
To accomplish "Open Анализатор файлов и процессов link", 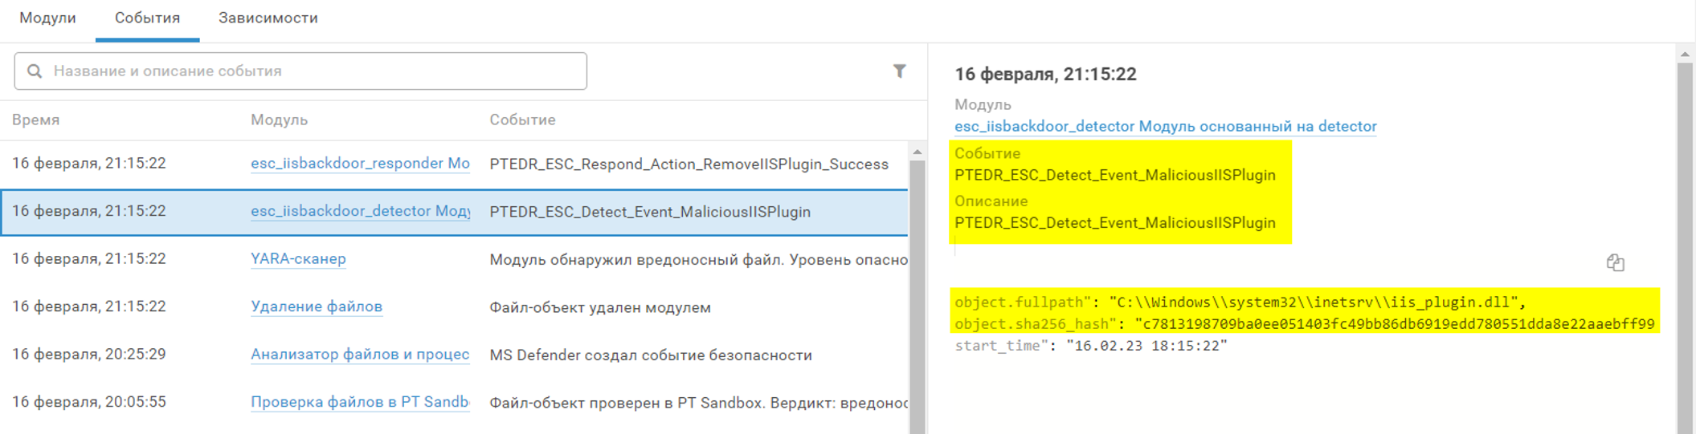I will point(360,355).
